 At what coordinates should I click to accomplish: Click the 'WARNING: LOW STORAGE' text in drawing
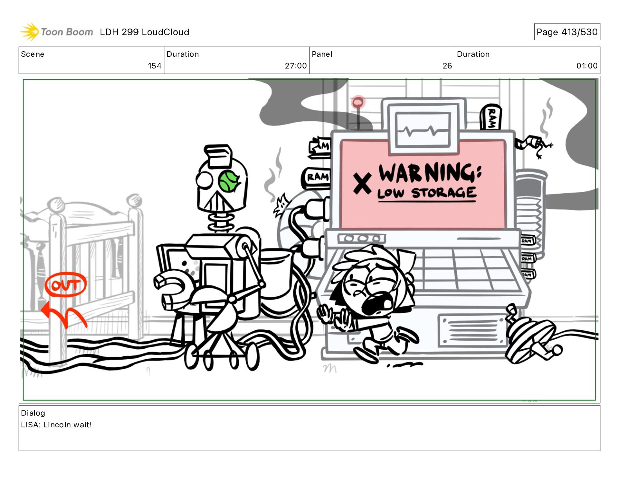coord(429,182)
